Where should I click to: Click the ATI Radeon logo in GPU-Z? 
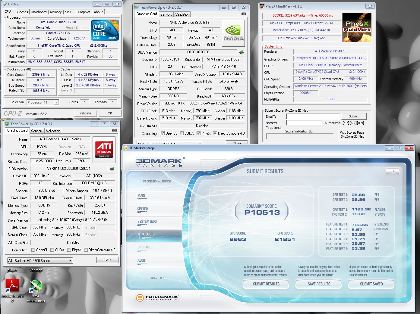(x=104, y=150)
